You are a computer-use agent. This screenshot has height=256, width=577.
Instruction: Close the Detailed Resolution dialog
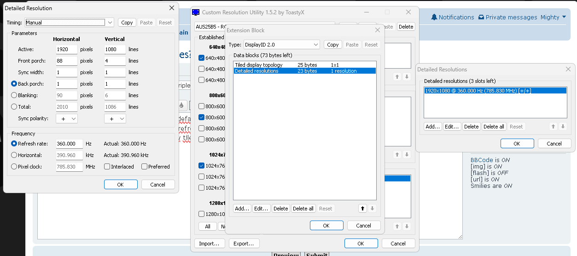pyautogui.click(x=172, y=8)
